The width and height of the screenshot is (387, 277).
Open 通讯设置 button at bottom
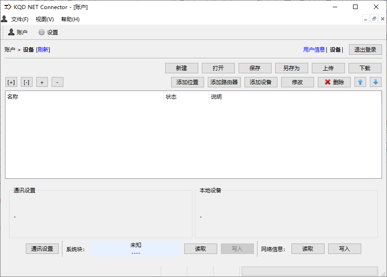point(42,248)
